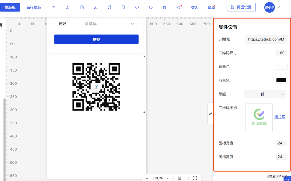291x181 pixels.
Task: Open the 前景色 black color swatch
Action: tap(281, 80)
